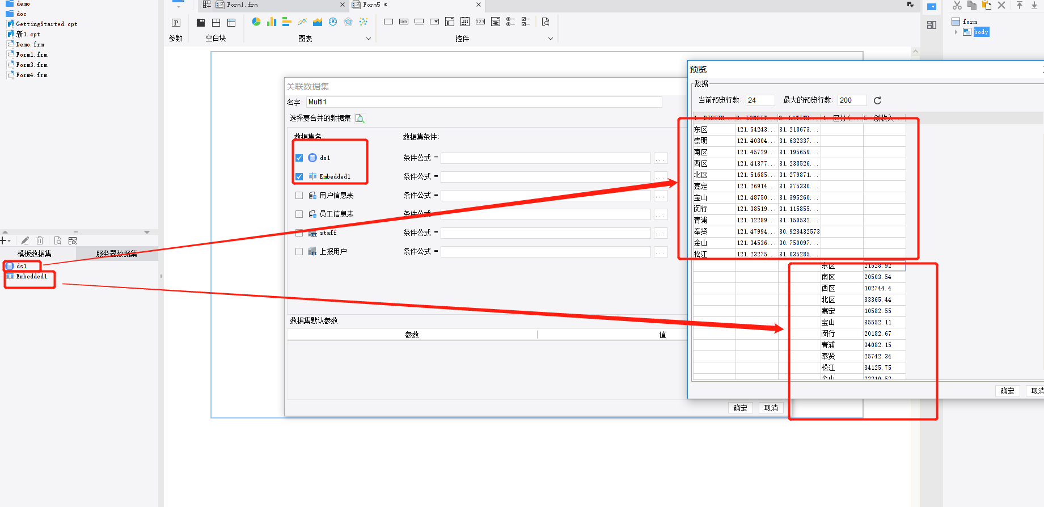Add the report block with header

pos(231,23)
